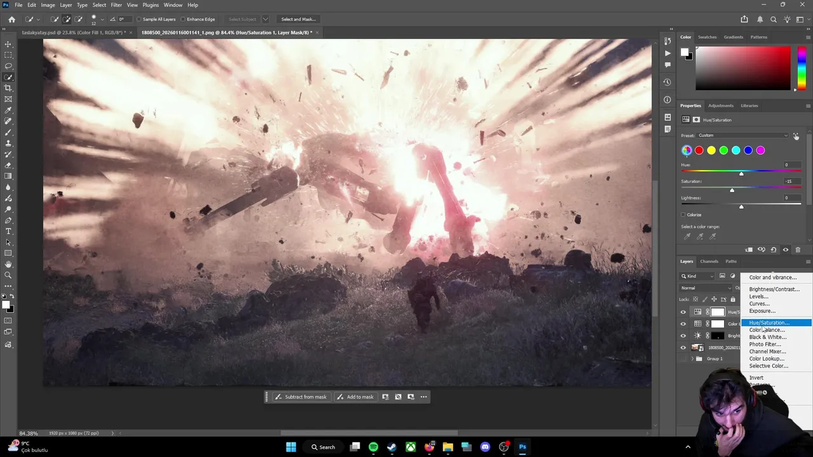Viewport: 813px width, 457px height.
Task: Open the Preset dropdown showing Custom
Action: 743,135
